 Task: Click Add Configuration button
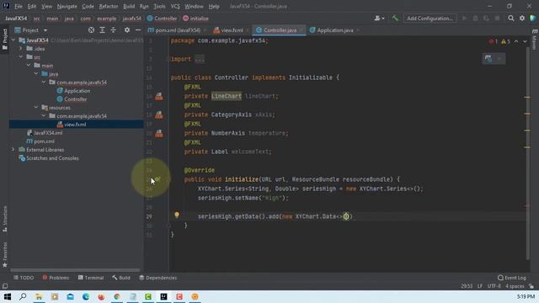coord(430,19)
